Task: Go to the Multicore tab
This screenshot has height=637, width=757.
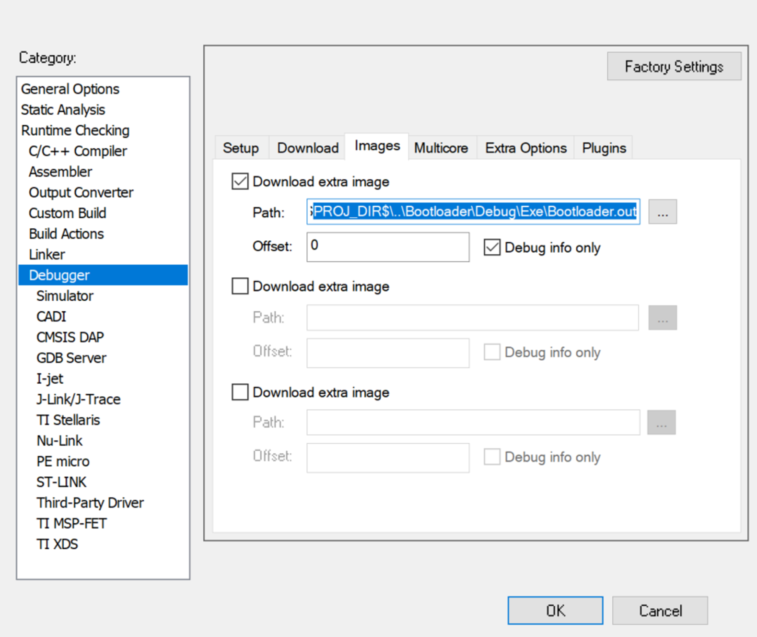Action: coord(441,148)
